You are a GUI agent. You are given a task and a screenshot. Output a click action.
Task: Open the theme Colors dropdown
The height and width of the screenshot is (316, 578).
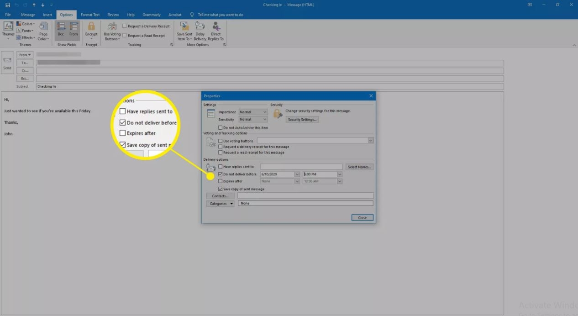[26, 24]
